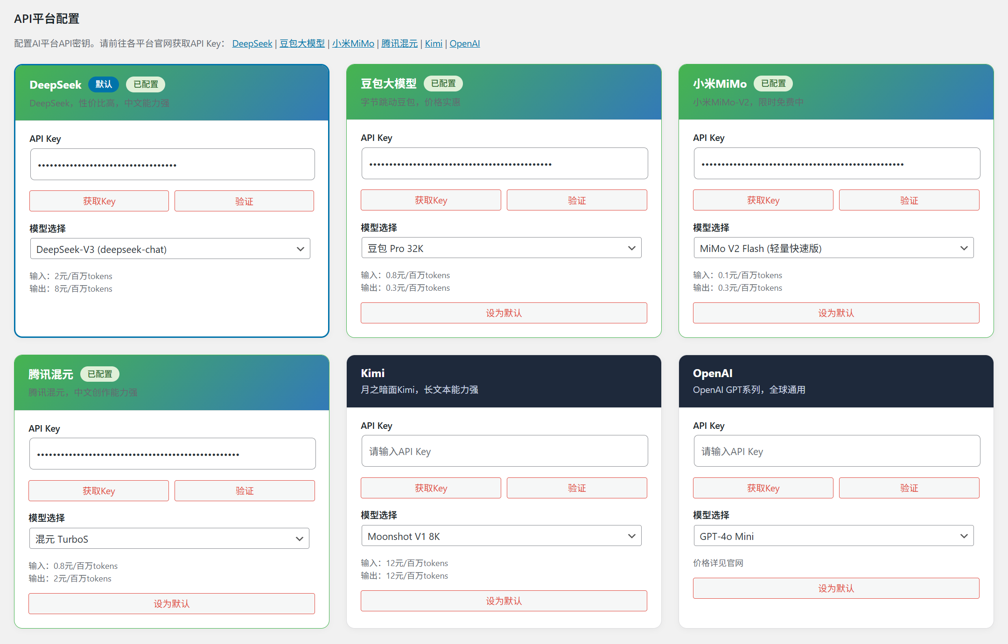The width and height of the screenshot is (1008, 644).
Task: Focus the 腾讯混元 API Key field
Action: [x=173, y=454]
